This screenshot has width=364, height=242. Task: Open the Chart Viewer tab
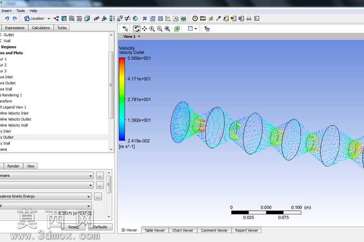click(x=183, y=230)
